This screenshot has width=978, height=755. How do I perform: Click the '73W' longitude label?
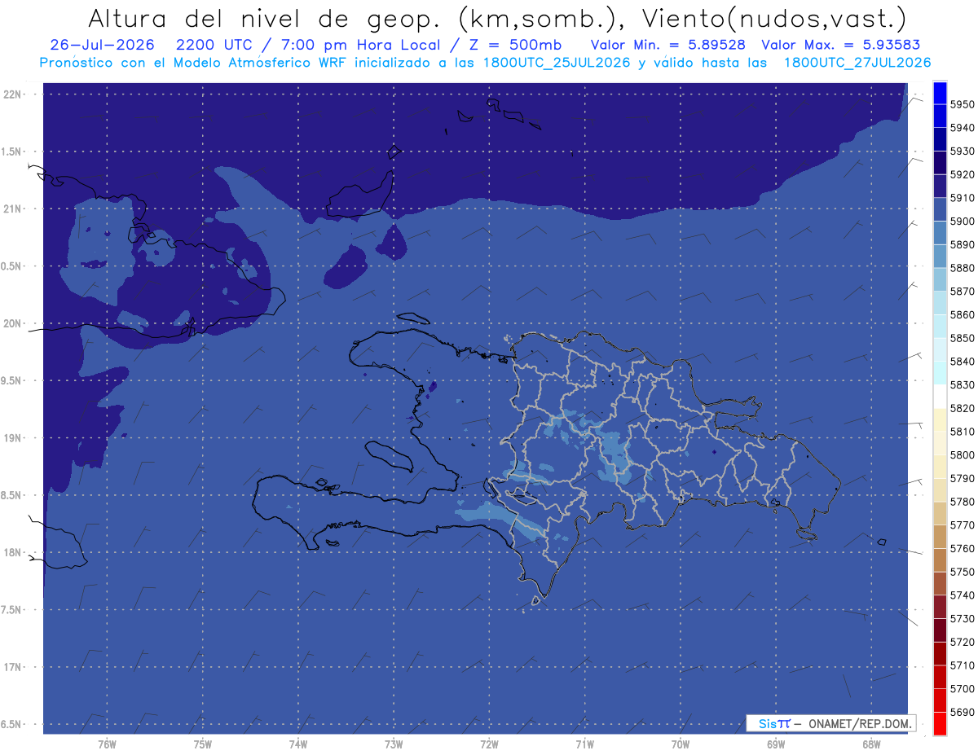tap(394, 744)
